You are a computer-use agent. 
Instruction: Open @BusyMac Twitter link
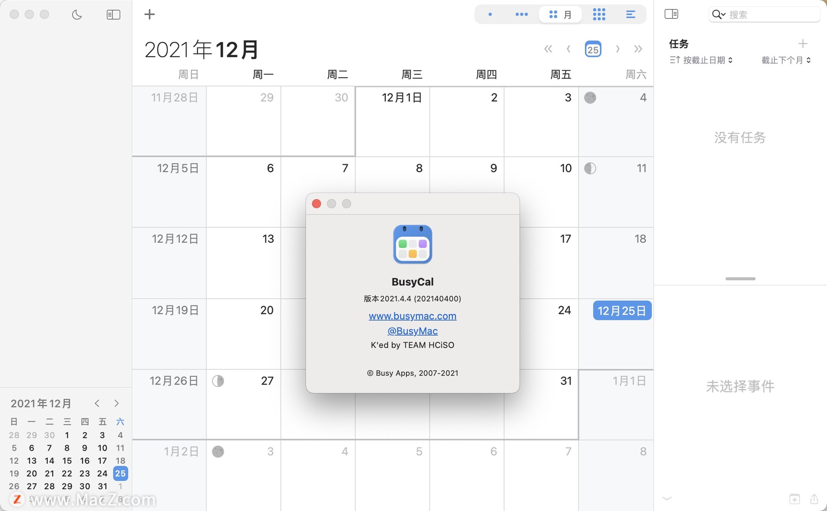coord(412,331)
